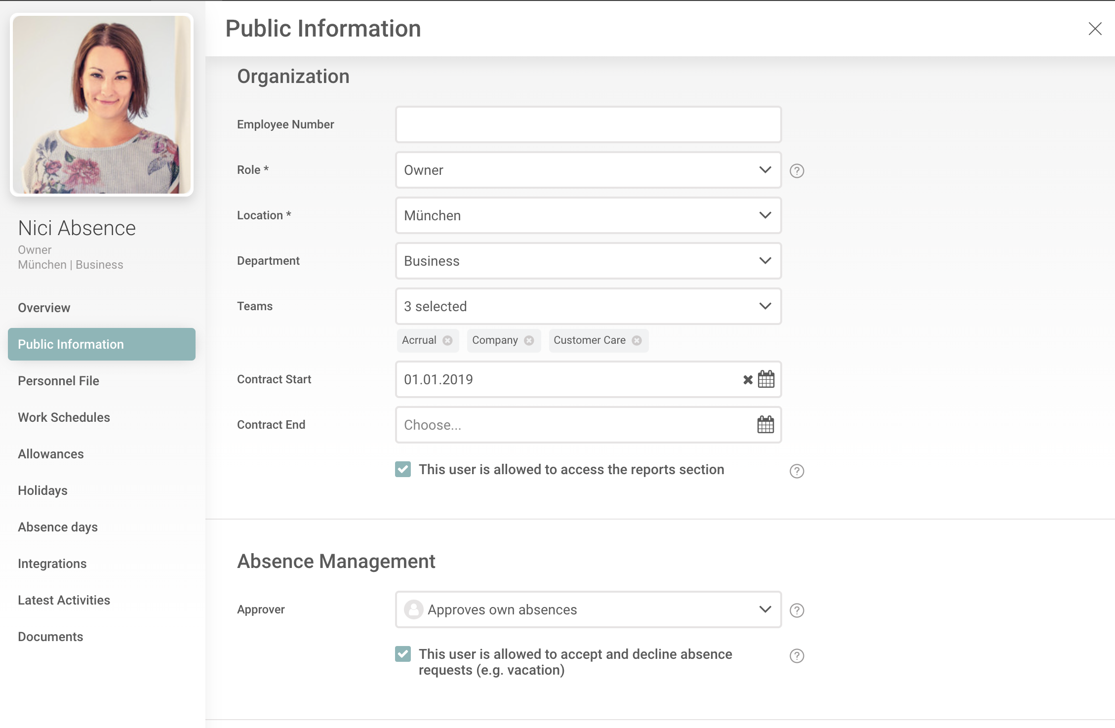Open the Contract Start calendar picker
Viewport: 1115px width, 728px height.
pos(766,379)
